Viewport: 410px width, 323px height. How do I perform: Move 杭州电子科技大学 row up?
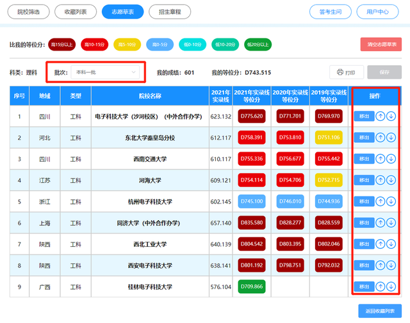click(x=380, y=201)
